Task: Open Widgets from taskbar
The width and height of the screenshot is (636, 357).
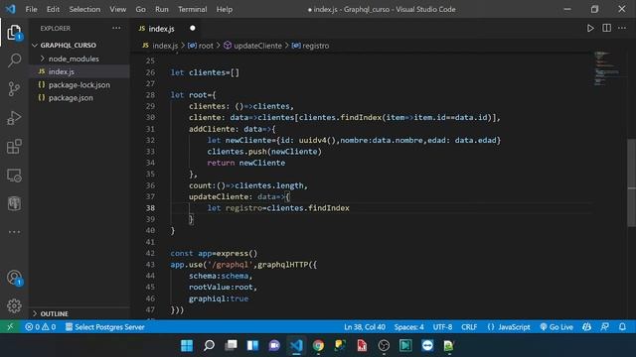Action: 252,346
